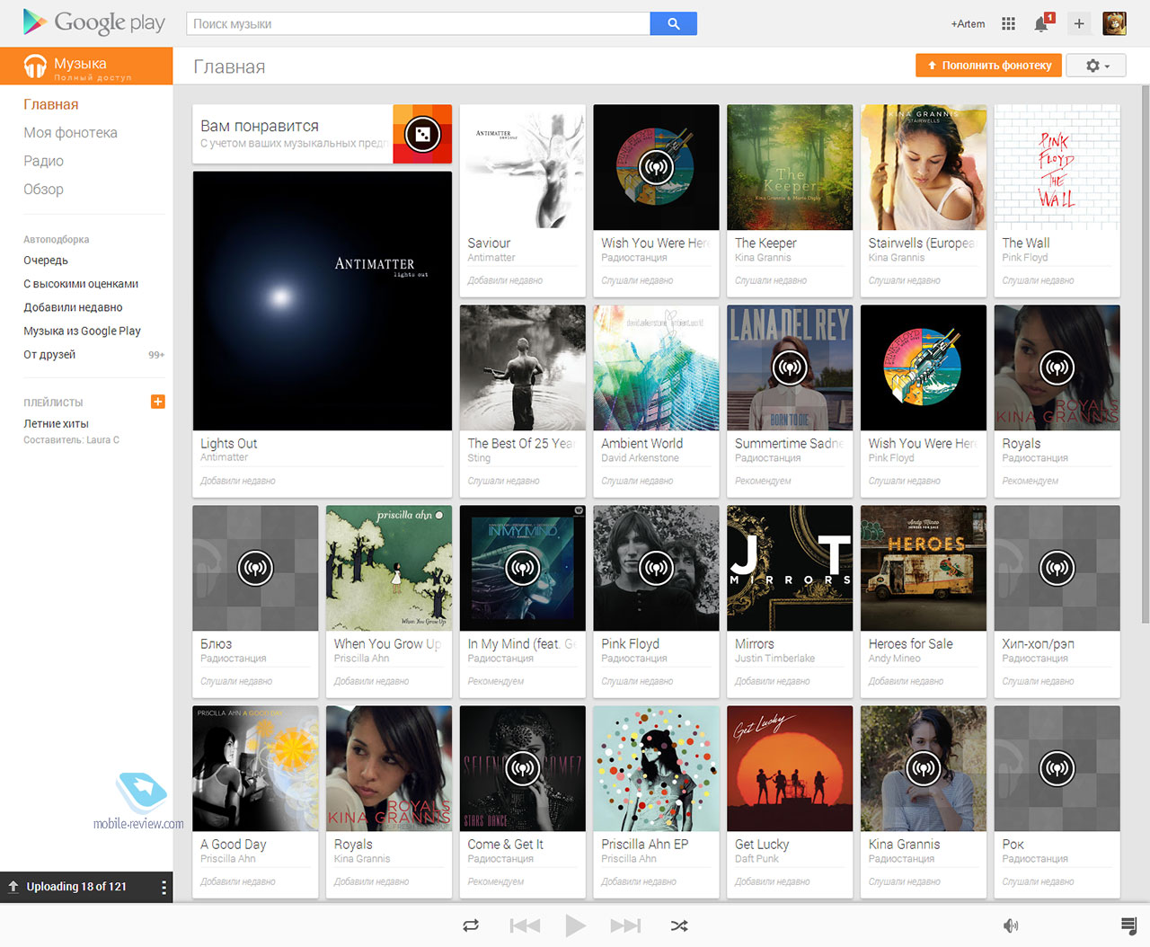Open The Best Of 25 Years album
Viewport: 1150px width, 947px height.
(x=522, y=367)
